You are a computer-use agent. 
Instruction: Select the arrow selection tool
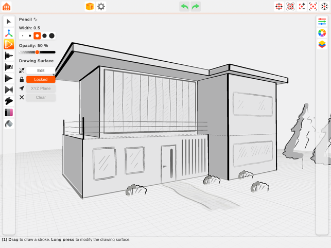tap(9, 22)
